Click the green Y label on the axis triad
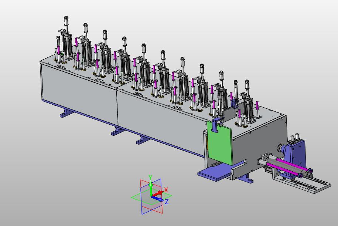The width and height of the screenshot is (338, 226). coord(150,178)
